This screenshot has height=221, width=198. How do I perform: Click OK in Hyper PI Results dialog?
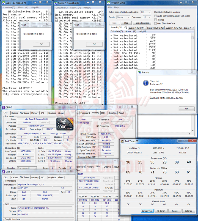[x=187, y=109]
